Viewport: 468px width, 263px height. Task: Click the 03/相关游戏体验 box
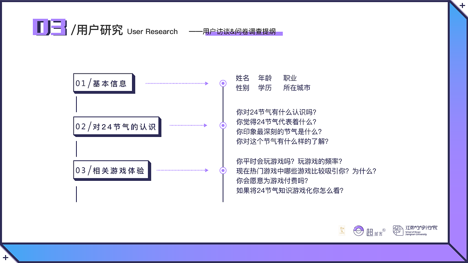coord(111,170)
